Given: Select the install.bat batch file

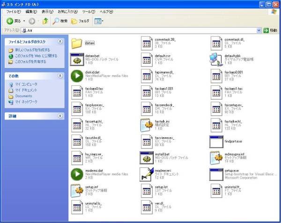Looking at the screenshot, I should click(x=147, y=157).
